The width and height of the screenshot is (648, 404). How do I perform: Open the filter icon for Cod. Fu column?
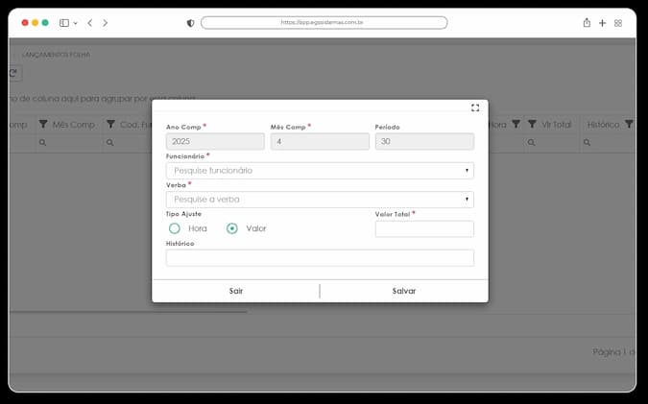pos(110,124)
